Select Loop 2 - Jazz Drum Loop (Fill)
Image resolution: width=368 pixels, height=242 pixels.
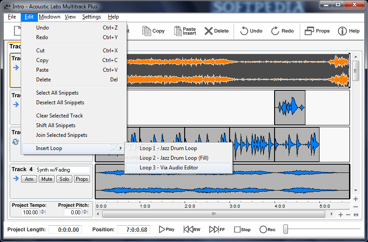tap(178, 158)
